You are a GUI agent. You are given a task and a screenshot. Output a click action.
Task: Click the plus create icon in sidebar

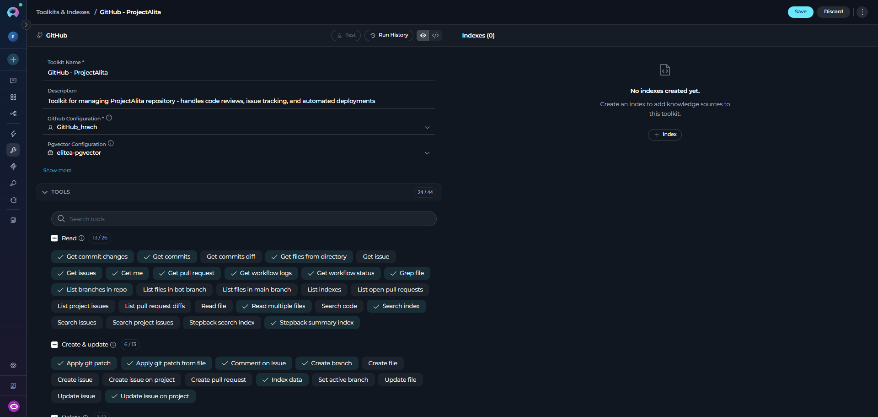coord(13,60)
